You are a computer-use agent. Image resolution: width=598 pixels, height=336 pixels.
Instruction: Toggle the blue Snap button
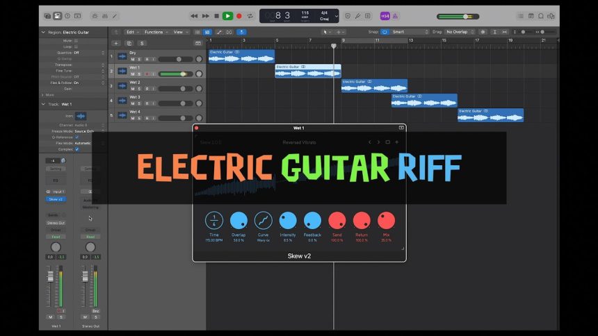tap(385, 32)
